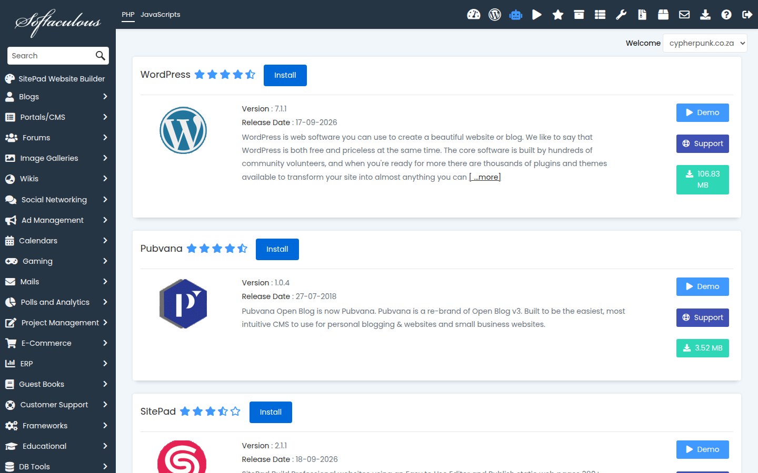This screenshot has width=758, height=473.
Task: Download Pubvana 3.52 MB package
Action: [x=703, y=348]
